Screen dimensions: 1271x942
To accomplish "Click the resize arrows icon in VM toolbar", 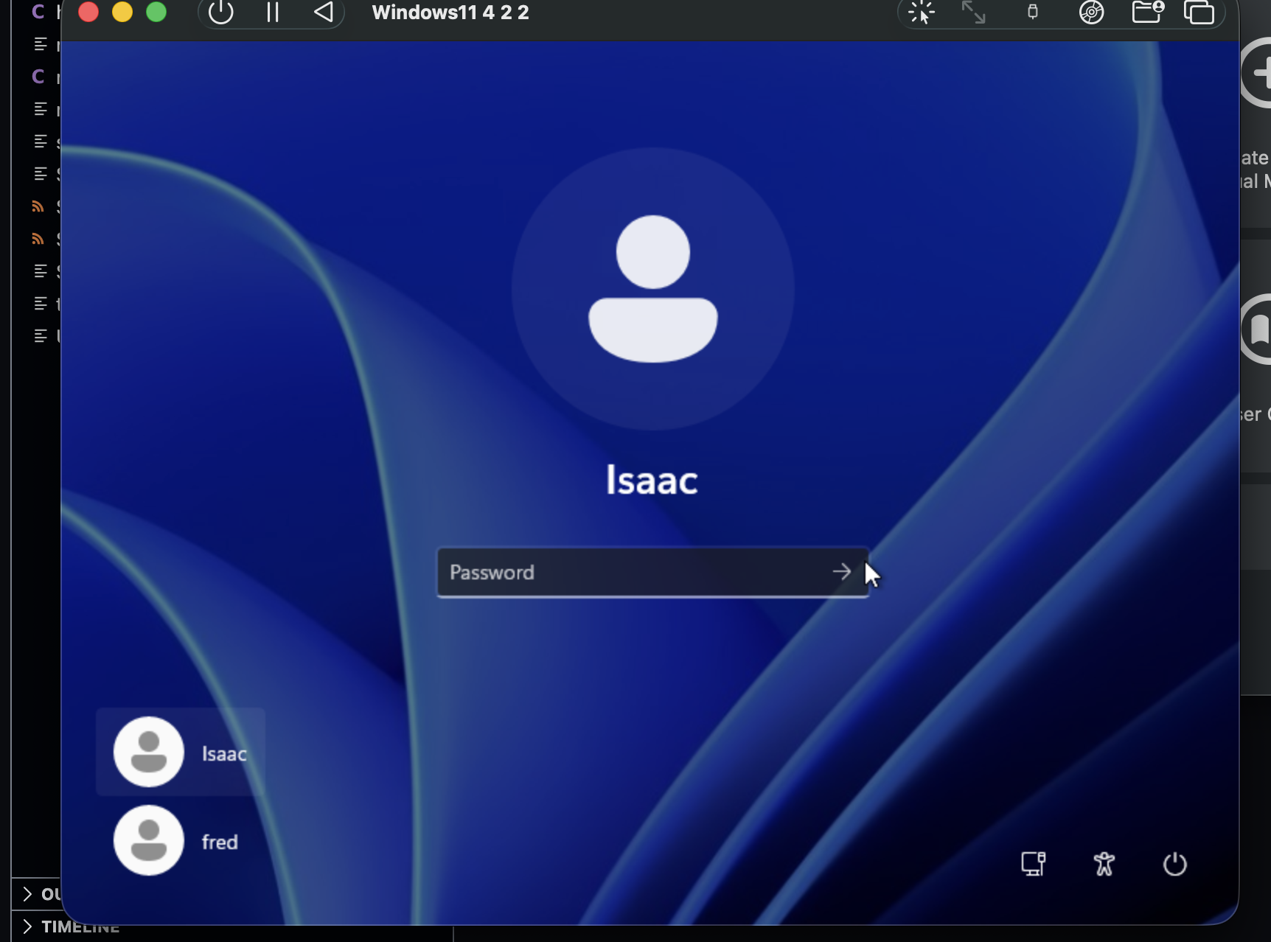I will [x=973, y=13].
